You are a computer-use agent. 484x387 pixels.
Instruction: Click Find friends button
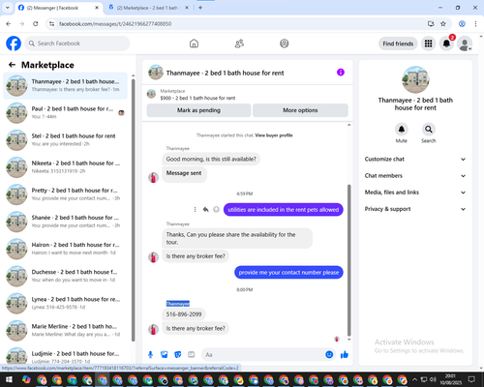pyautogui.click(x=398, y=44)
